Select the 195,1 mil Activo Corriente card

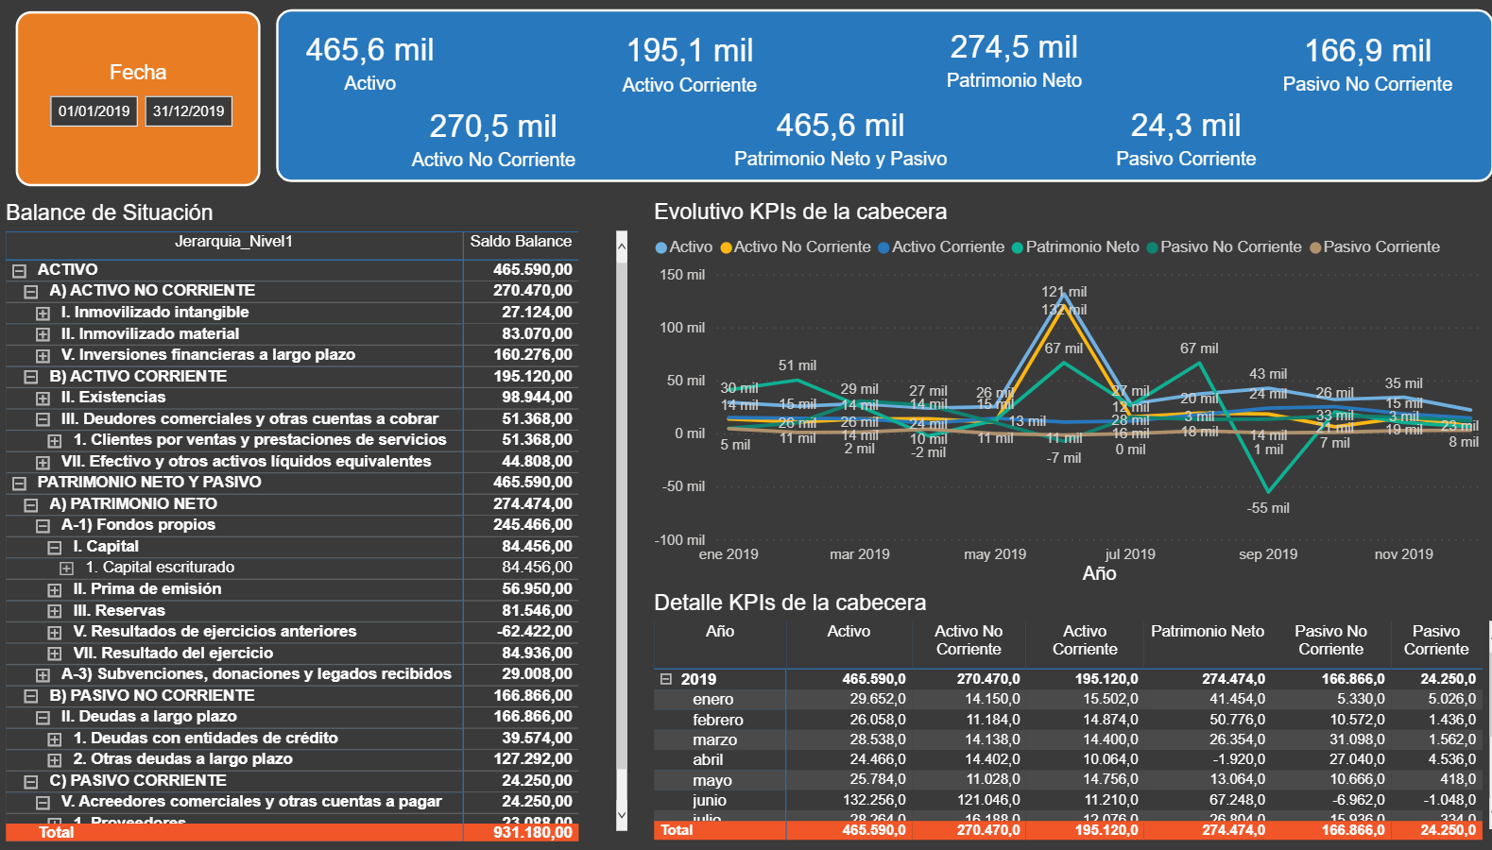click(x=690, y=64)
